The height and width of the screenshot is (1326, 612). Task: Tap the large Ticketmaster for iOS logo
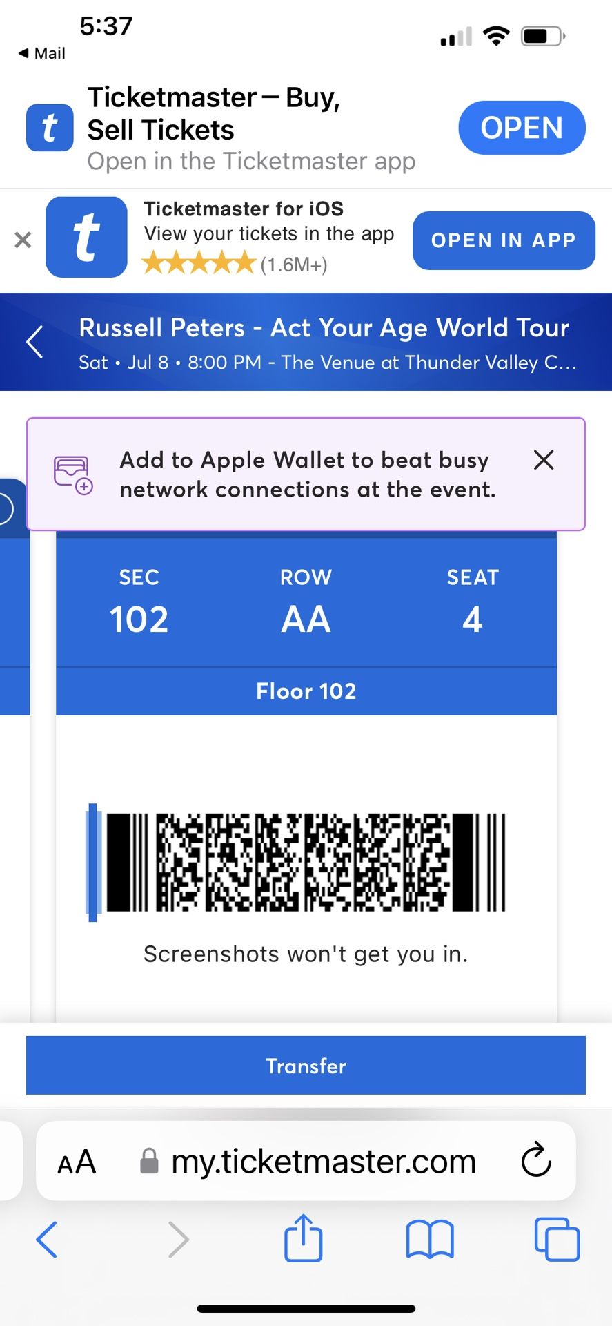point(86,237)
